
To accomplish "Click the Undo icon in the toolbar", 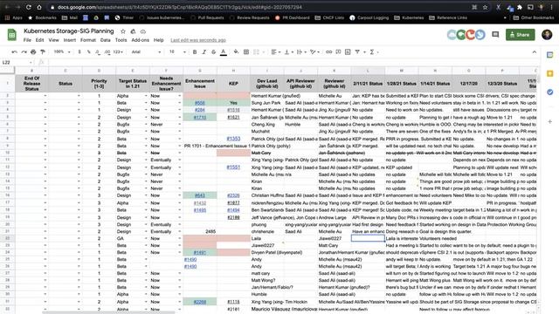I will (14, 52).
